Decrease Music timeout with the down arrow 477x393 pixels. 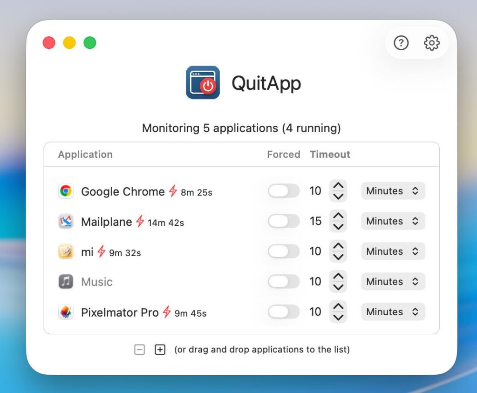[339, 287]
